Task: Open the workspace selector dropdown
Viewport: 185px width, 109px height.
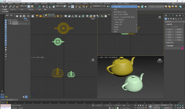Action: (178, 4)
